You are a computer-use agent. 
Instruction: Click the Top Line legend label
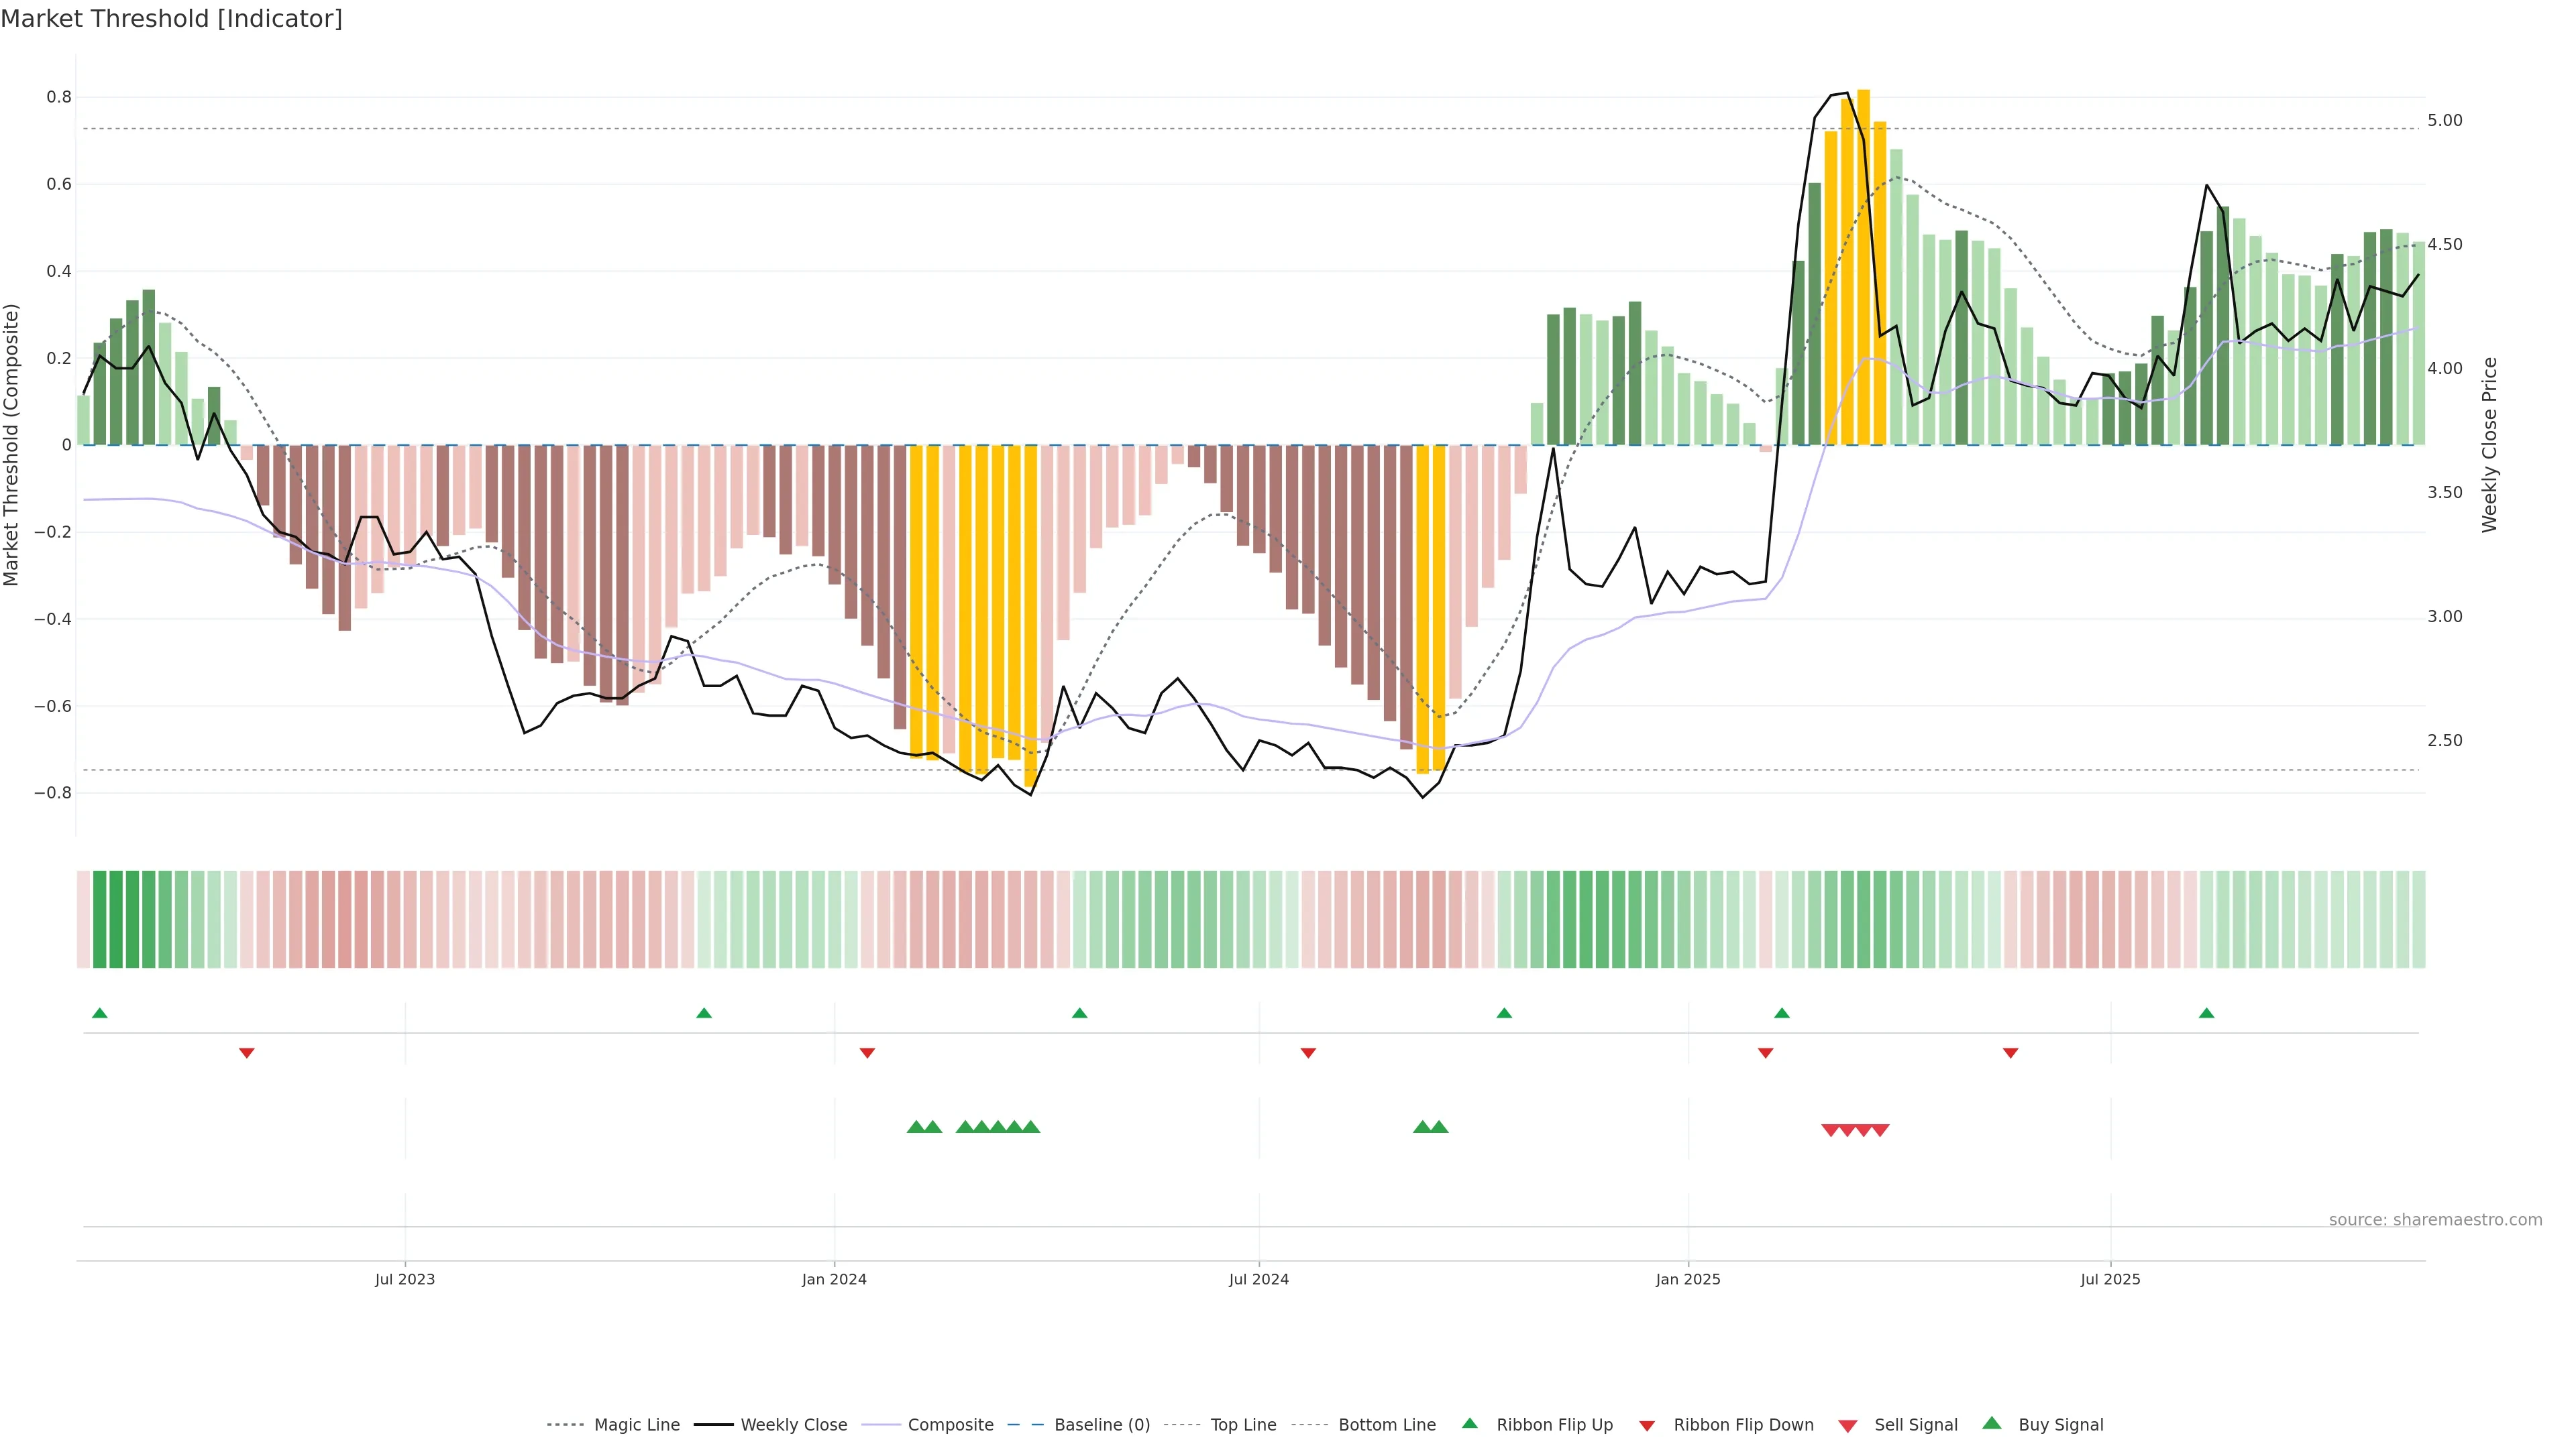click(x=1243, y=1425)
